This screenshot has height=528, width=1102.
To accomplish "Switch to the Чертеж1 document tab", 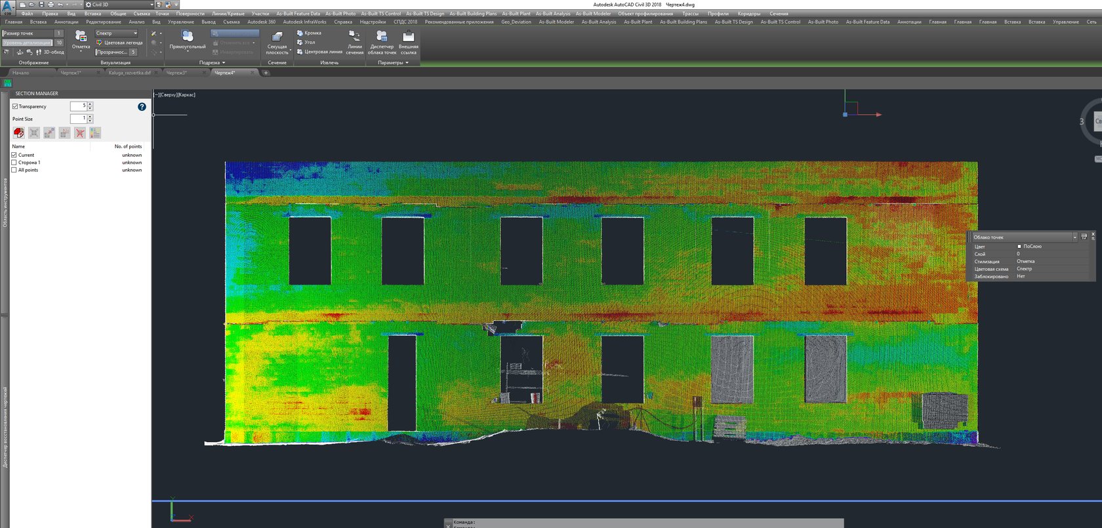I will click(70, 73).
